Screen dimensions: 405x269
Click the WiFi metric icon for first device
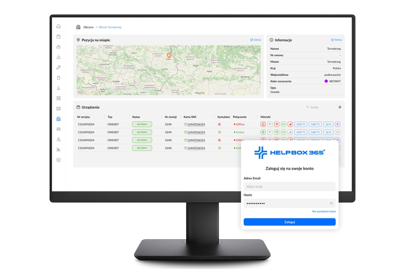click(270, 124)
